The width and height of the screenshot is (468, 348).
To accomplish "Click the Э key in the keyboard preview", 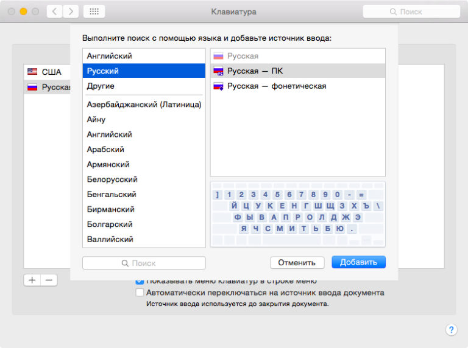I will pos(358,217).
